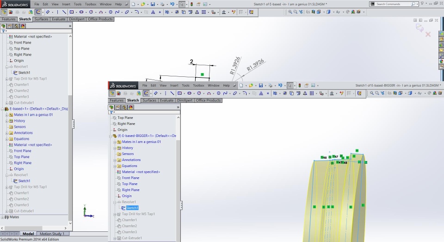Image resolution: width=444 pixels, height=242 pixels.
Task: Open Insert menu in E-based window
Action: click(x=66, y=4)
